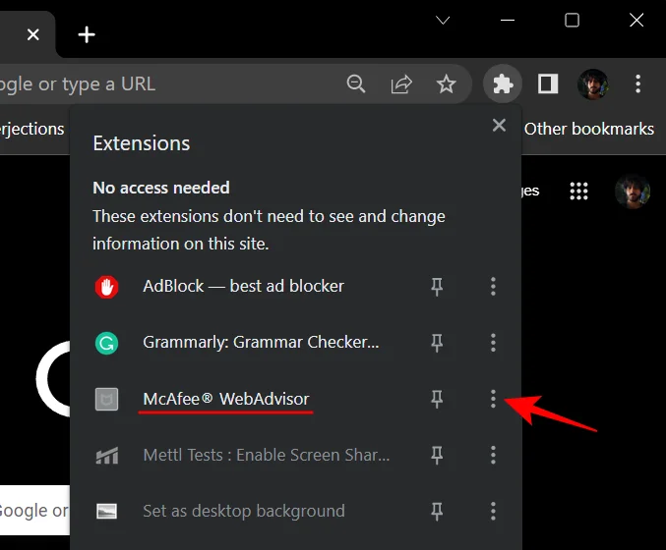Bookmark this tab with the star icon
The height and width of the screenshot is (550, 666).
click(x=446, y=83)
